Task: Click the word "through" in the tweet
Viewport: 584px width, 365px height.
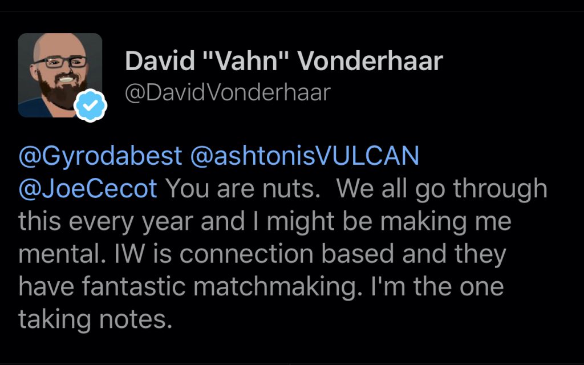Action: [500, 189]
